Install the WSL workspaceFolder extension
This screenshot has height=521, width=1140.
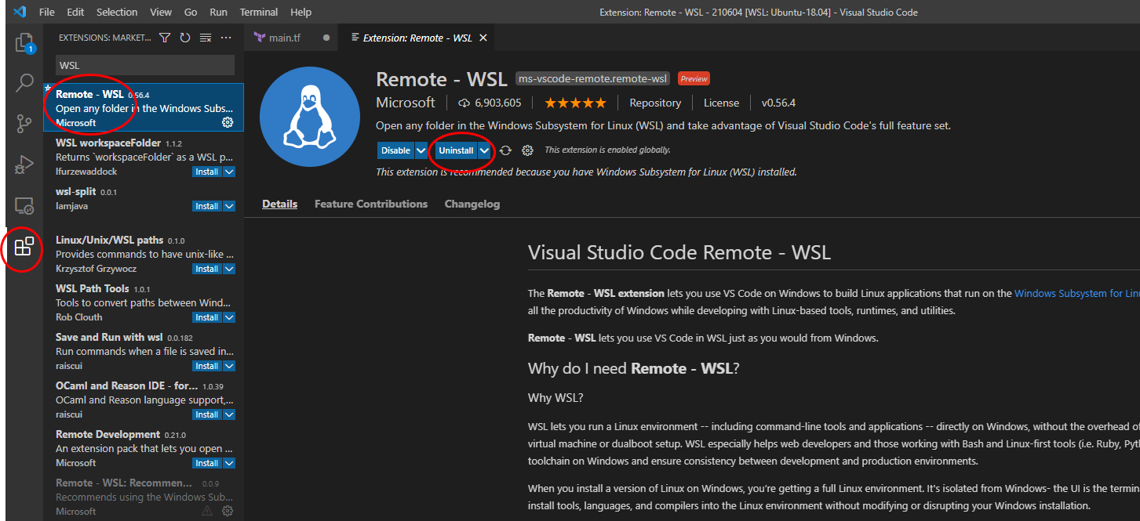(x=207, y=172)
